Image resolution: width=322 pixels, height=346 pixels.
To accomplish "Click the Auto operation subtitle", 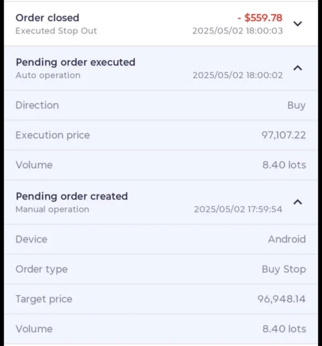I will coord(48,76).
